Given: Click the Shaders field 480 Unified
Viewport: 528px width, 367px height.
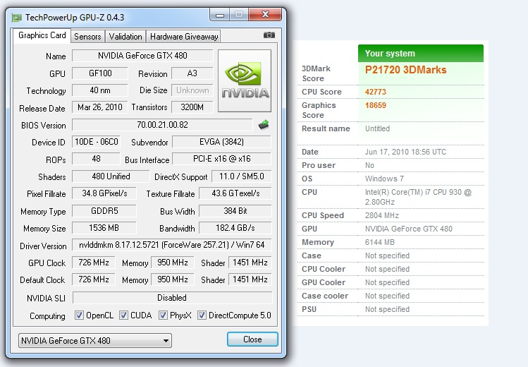Looking at the screenshot, I should click(111, 176).
